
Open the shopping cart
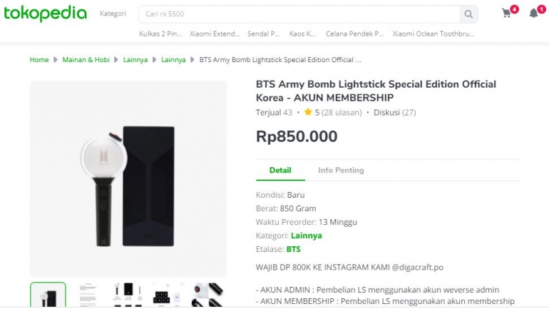(x=507, y=13)
